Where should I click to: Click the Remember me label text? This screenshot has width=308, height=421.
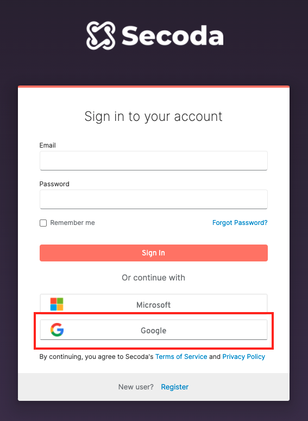[73, 223]
